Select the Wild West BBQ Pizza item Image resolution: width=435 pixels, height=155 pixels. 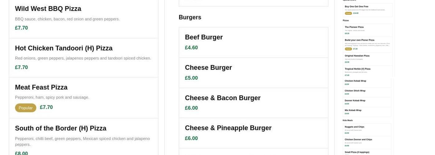48,9
